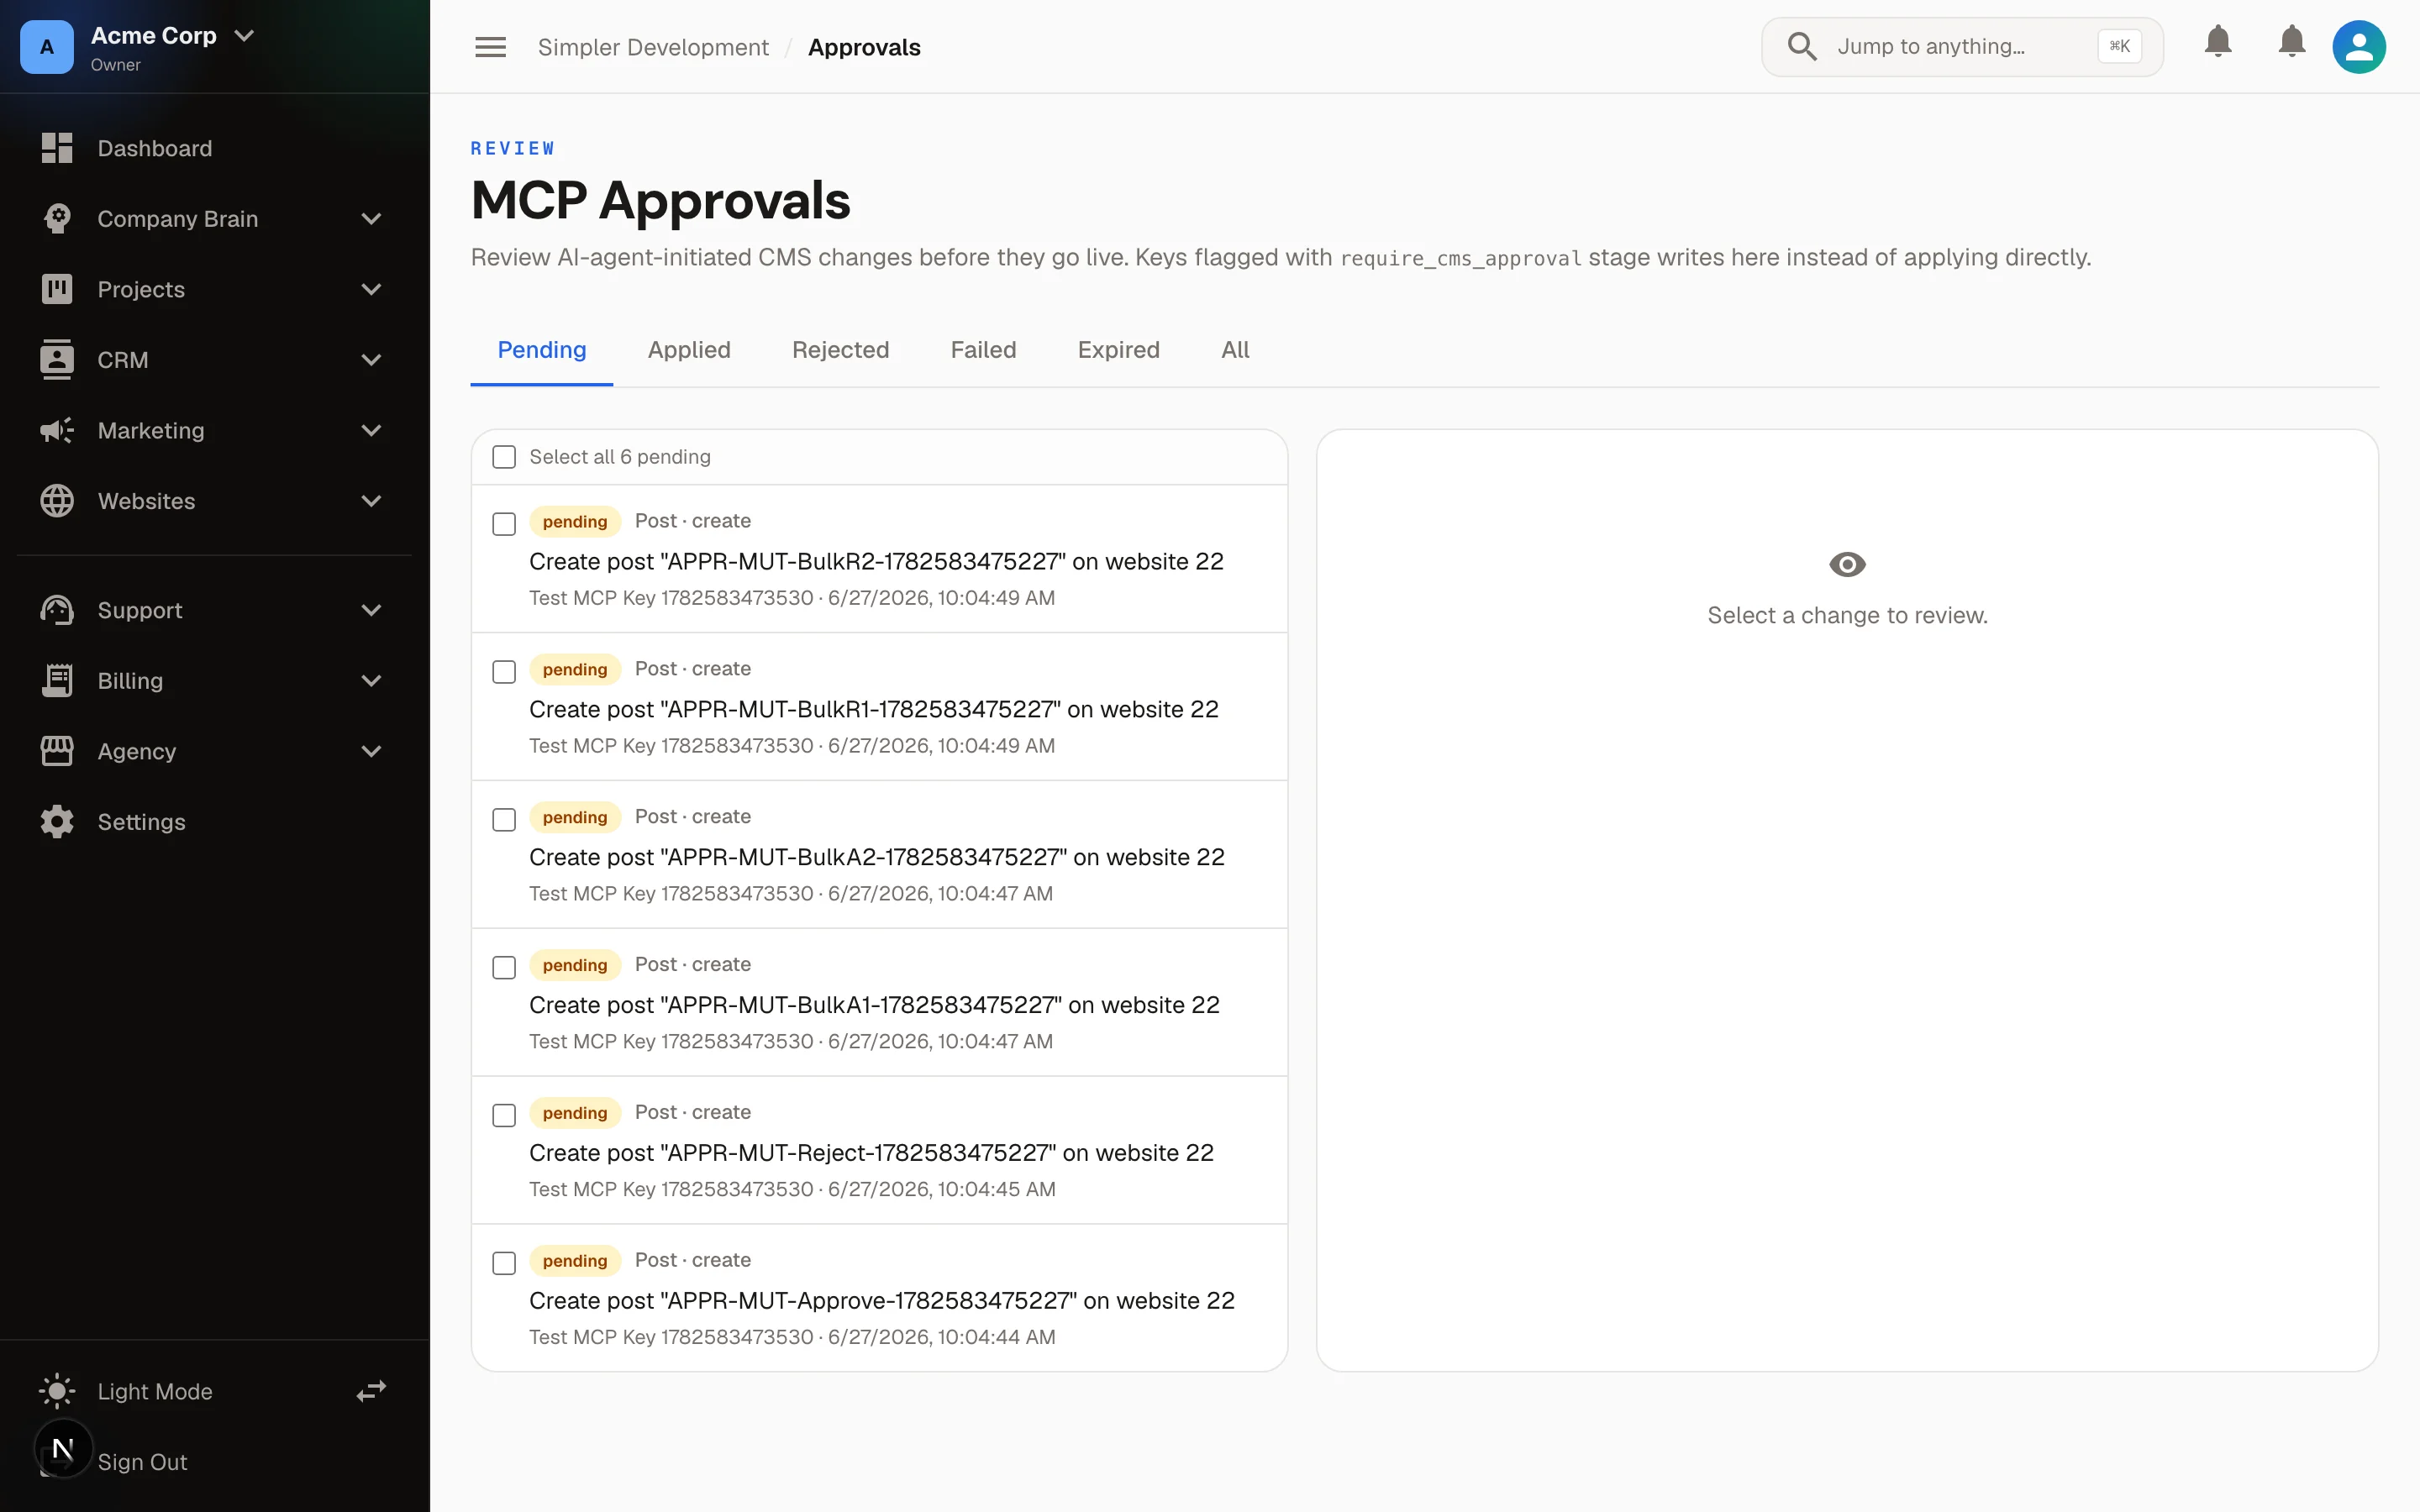Open the Settings label in sidebar
The image size is (2420, 1512).
[141, 822]
